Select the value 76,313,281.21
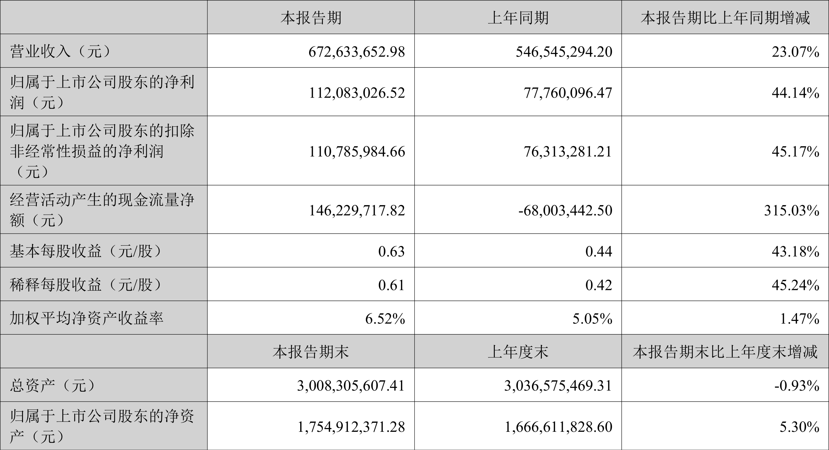 point(568,151)
